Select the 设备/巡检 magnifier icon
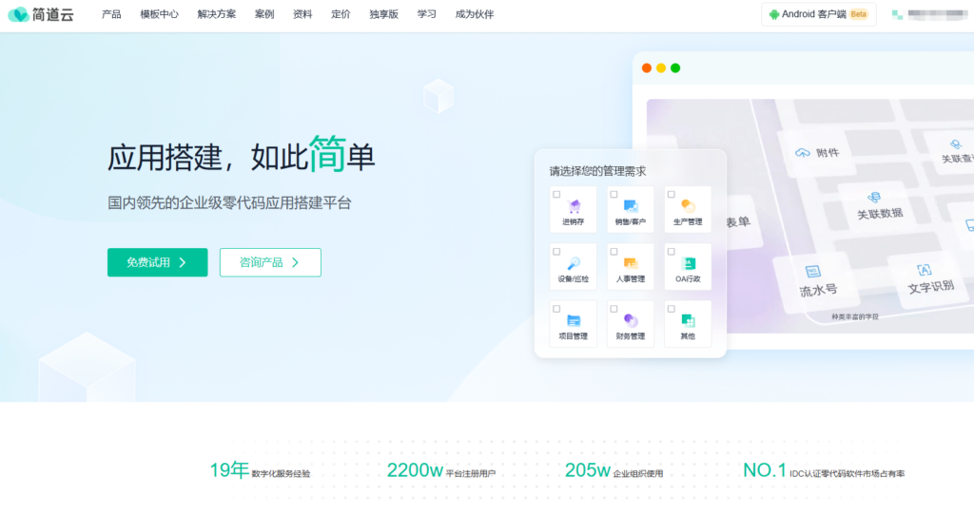 pos(574,263)
